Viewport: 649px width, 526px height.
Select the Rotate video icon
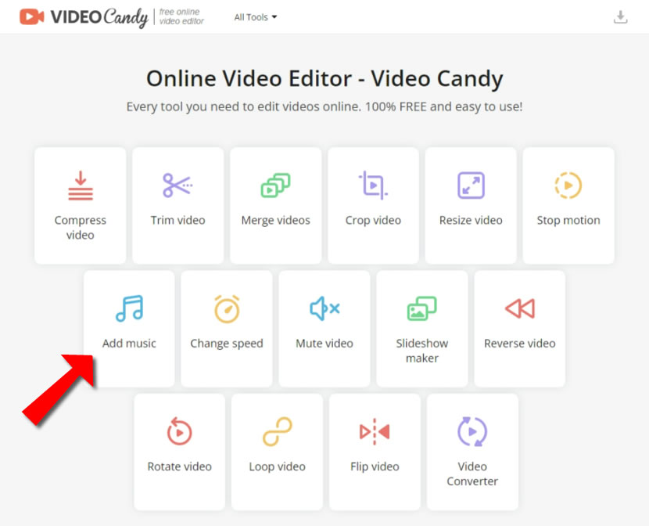pyautogui.click(x=179, y=431)
